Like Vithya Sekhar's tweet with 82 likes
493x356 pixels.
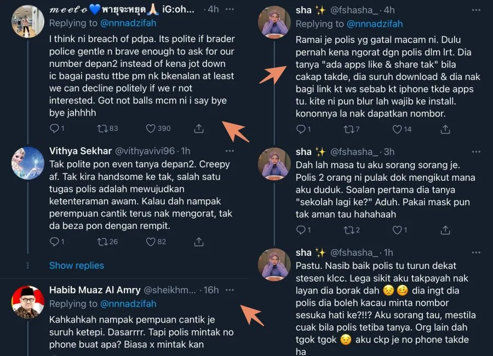coord(151,242)
